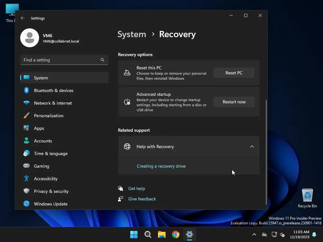
Task: Click the Reset this PC icon
Action: 127,73
